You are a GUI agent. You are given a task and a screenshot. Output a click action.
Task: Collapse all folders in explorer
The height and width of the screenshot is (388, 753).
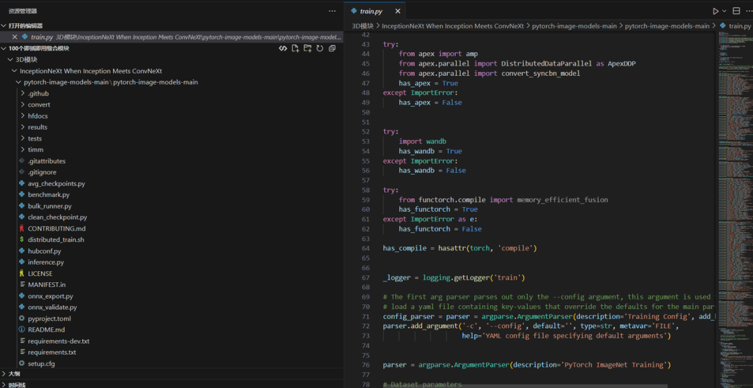click(332, 49)
